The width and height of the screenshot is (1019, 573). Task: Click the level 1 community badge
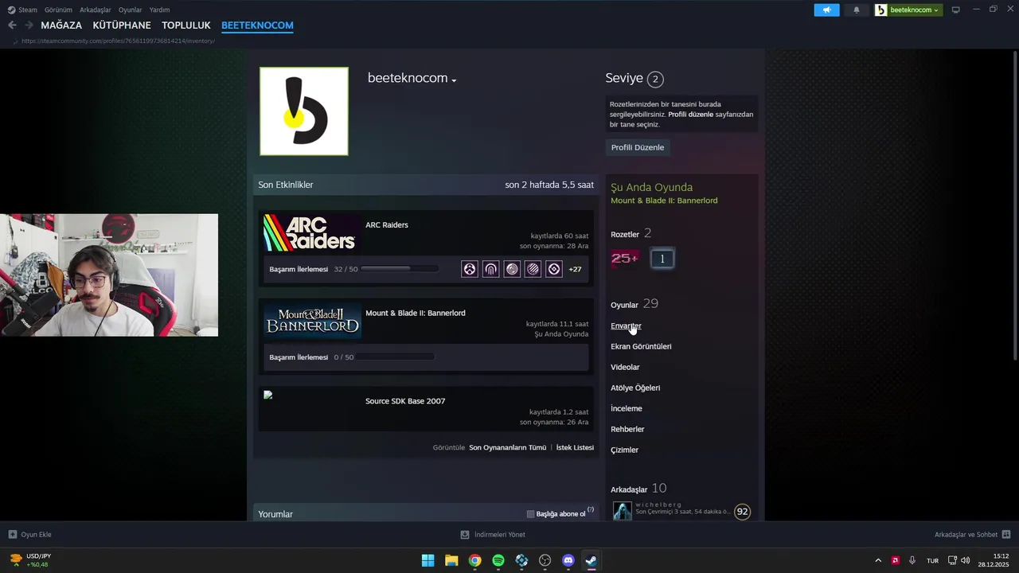click(x=662, y=259)
